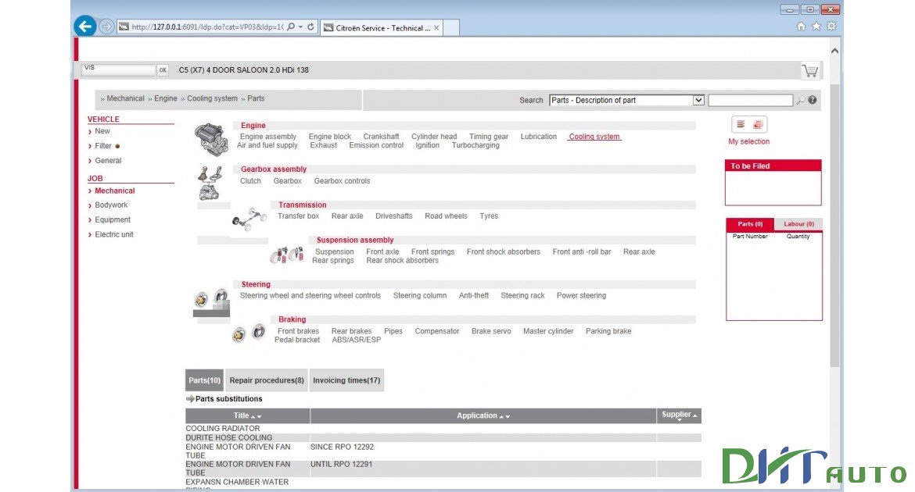Open the ABS/ASR/ESP link
Viewport: 915px width, 492px height.
[x=356, y=340]
